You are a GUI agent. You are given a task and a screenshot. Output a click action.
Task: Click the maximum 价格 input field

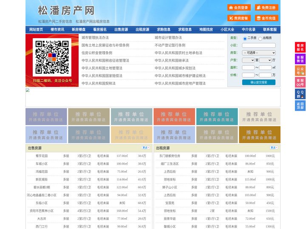[265, 75]
